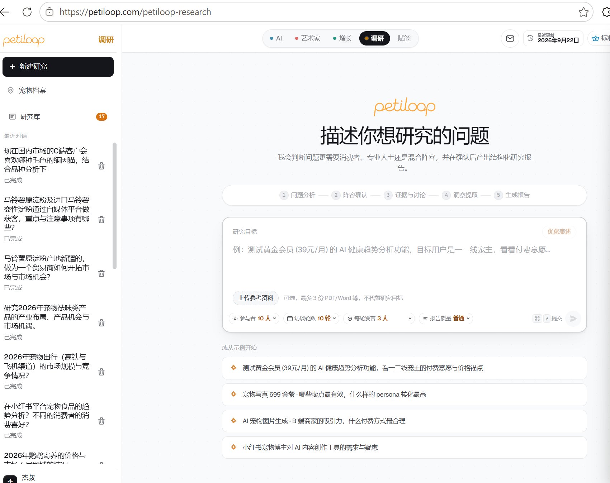Click the 上传参考资料 button
The width and height of the screenshot is (610, 483).
point(256,298)
